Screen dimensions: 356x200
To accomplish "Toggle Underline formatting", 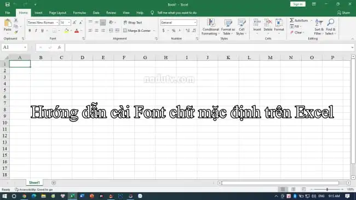I will [x=42, y=31].
